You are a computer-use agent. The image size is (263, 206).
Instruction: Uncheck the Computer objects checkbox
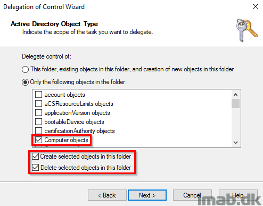38,140
